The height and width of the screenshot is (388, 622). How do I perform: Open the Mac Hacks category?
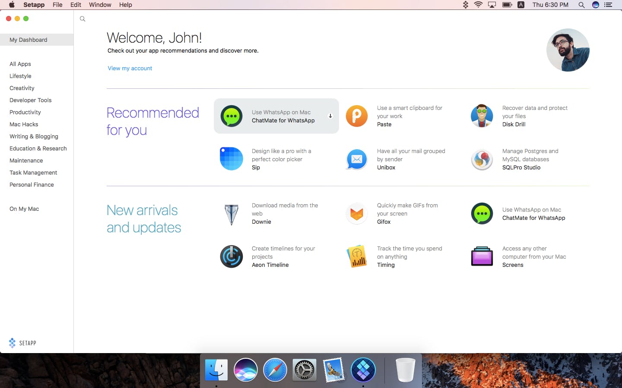(x=24, y=124)
